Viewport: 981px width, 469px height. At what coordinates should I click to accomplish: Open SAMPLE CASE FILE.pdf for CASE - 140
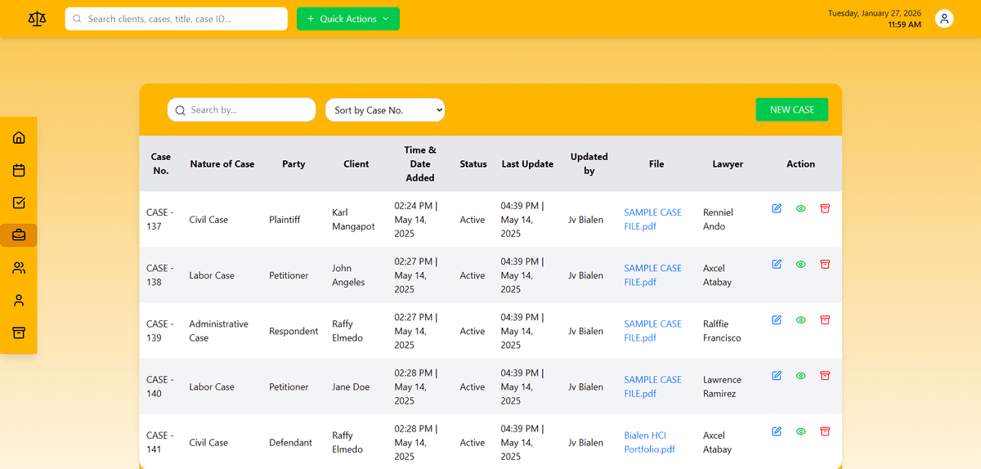click(652, 386)
